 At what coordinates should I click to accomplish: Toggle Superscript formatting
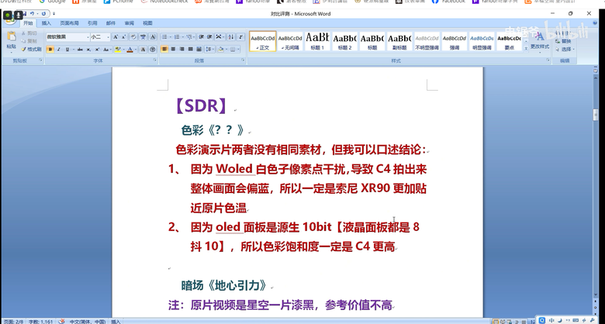click(x=97, y=50)
